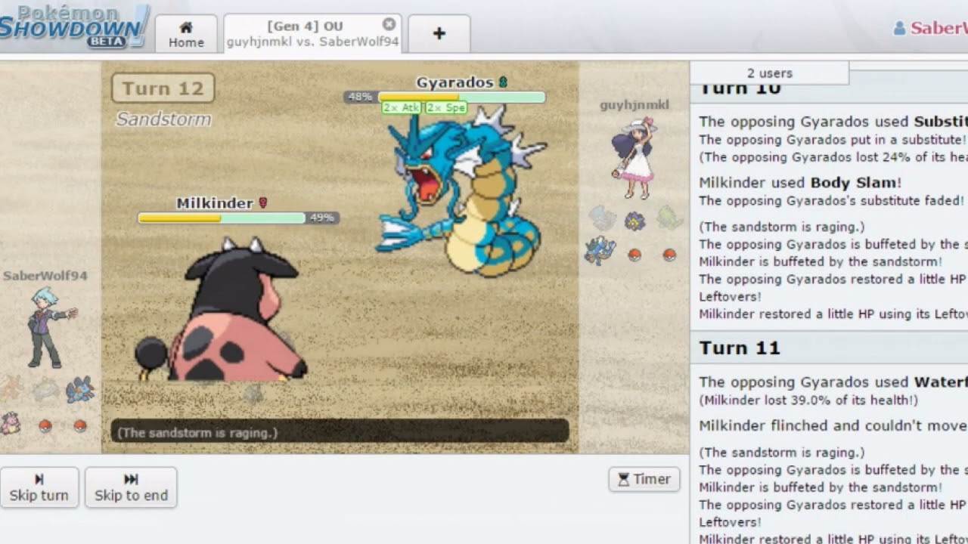Click the Sandstorm weather label
Viewport: 968px width, 544px height.
pyautogui.click(x=163, y=119)
